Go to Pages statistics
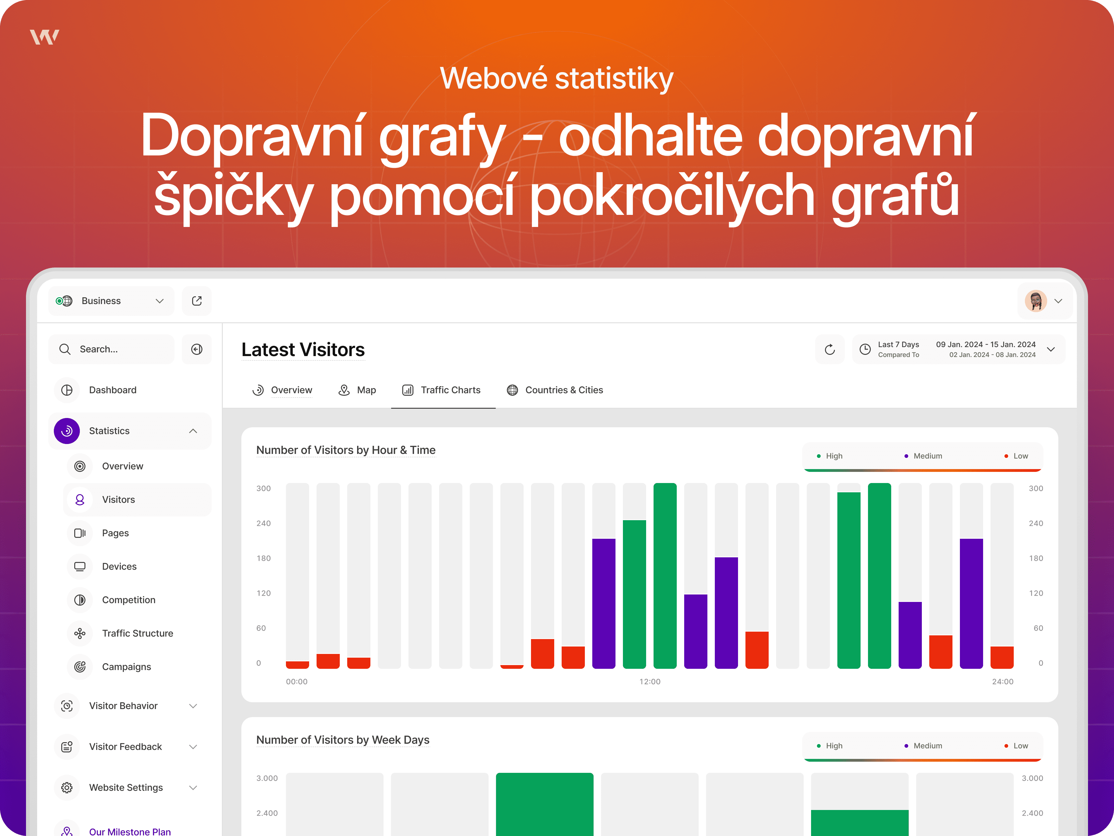Viewport: 1114px width, 836px height. point(137,533)
